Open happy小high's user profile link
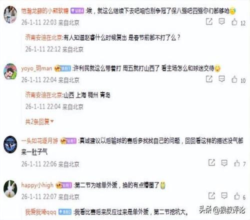250x220 pixels. tap(37, 185)
